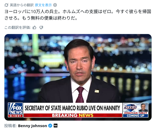Screen dimensions: 156x130
Task: Click the translation icon beside 英語からの翻訳
Action: (6, 5)
